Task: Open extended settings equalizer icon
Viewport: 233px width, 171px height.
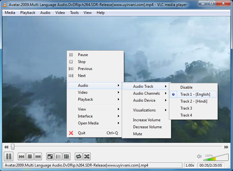Action: [67, 156]
